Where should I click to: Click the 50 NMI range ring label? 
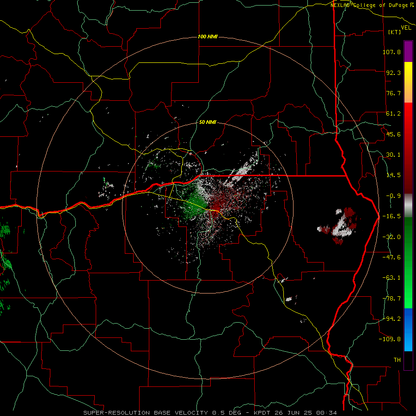208,122
